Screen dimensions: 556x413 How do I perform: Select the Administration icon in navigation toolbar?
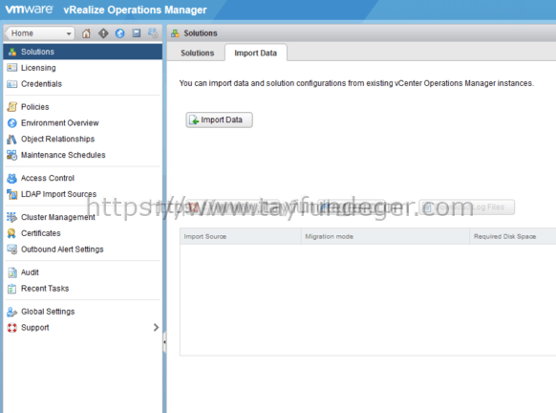(x=153, y=33)
